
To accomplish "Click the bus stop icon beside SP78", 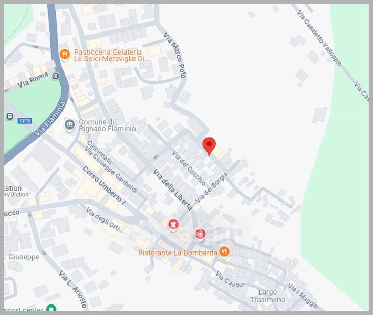I will (x=9, y=117).
